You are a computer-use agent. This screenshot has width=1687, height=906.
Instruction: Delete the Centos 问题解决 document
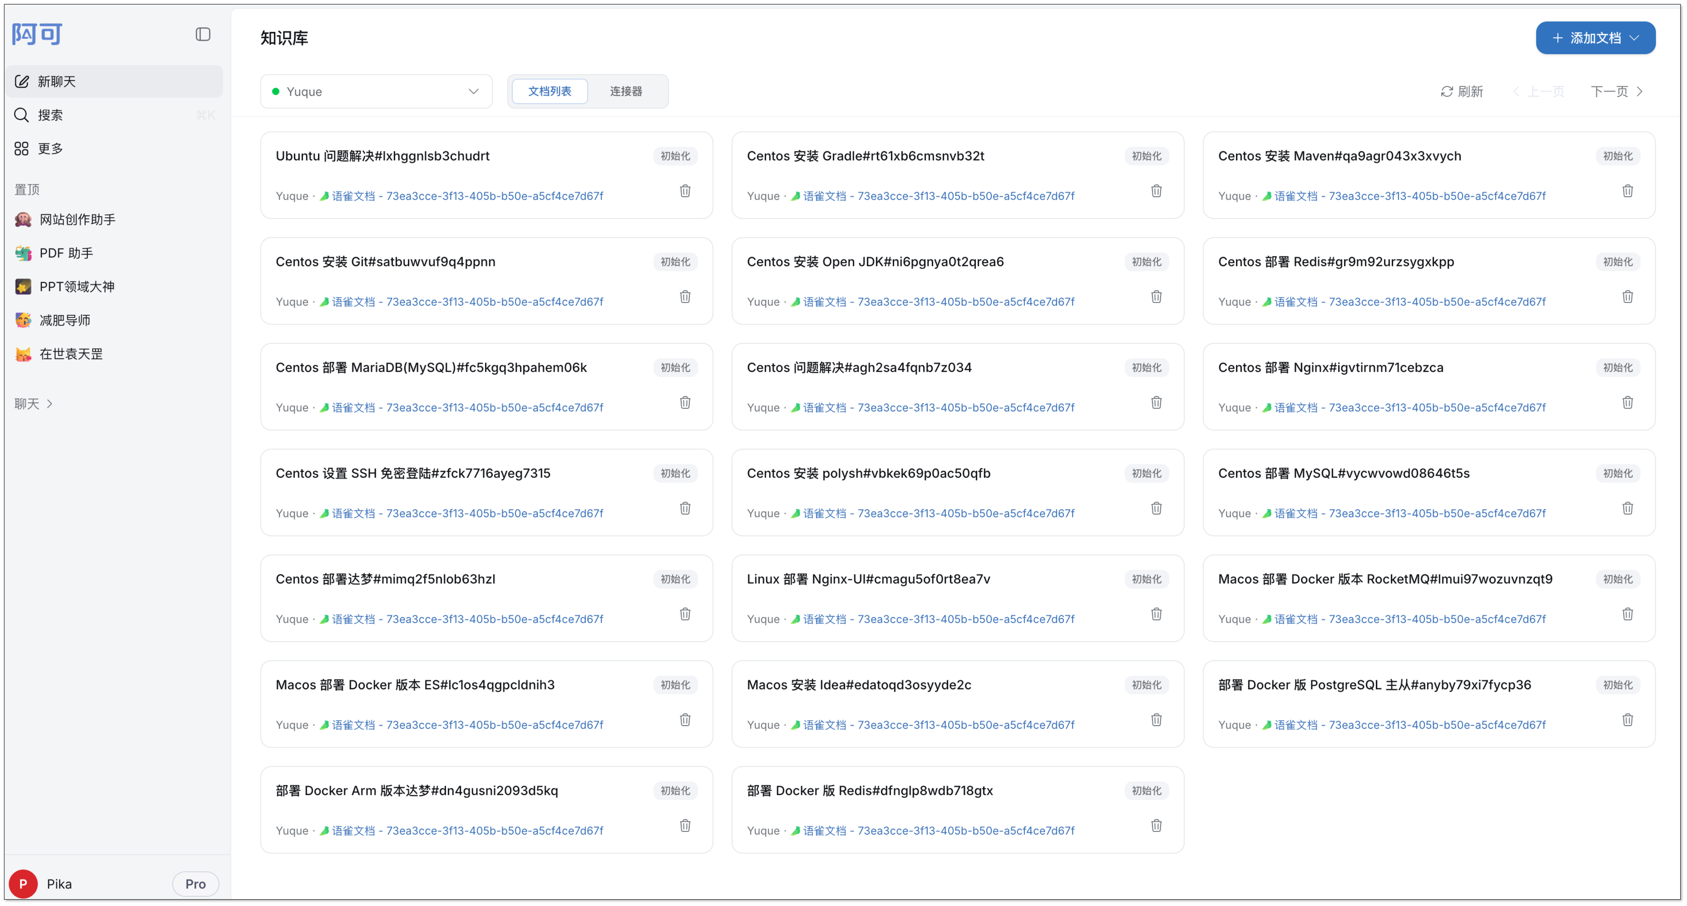click(x=1157, y=403)
